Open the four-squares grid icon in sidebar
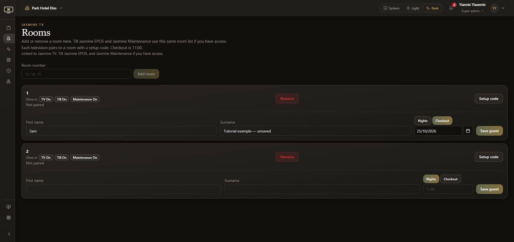Screen dimensions: 514x242 point(9,60)
